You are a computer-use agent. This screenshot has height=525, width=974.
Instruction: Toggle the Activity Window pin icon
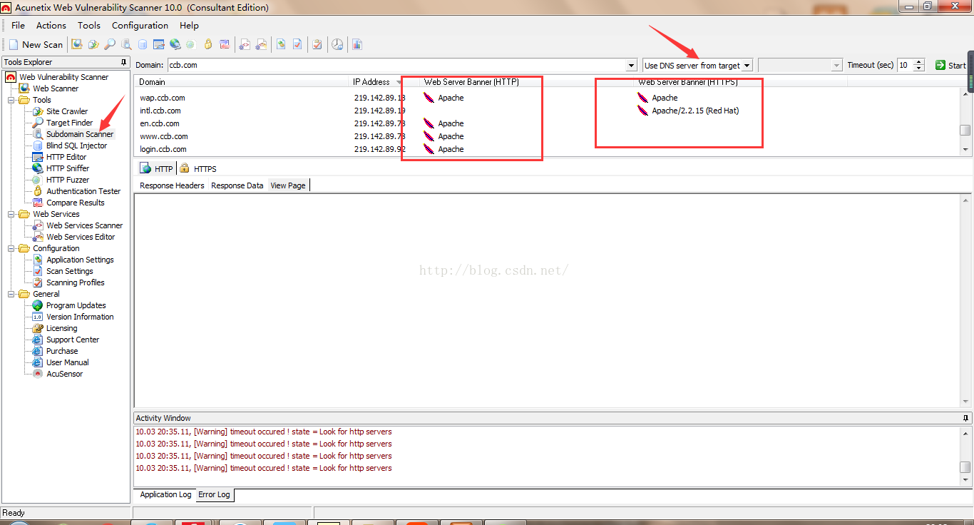[965, 418]
